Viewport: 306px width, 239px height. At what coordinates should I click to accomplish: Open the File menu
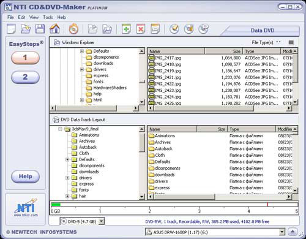10,17
